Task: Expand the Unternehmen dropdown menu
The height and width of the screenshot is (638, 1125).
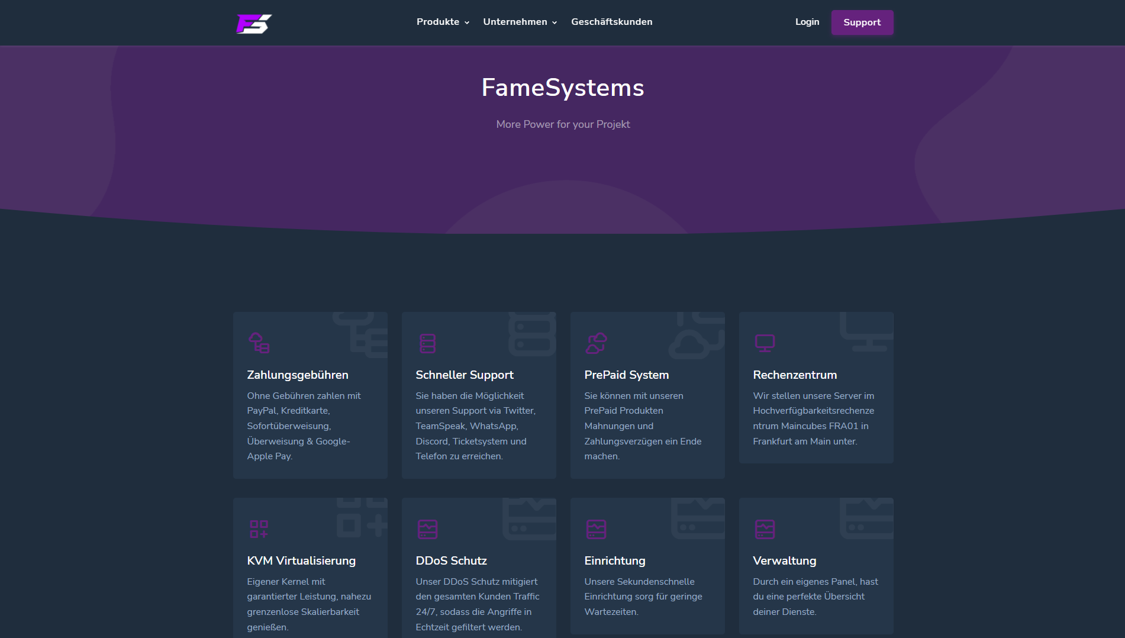Action: coord(520,22)
